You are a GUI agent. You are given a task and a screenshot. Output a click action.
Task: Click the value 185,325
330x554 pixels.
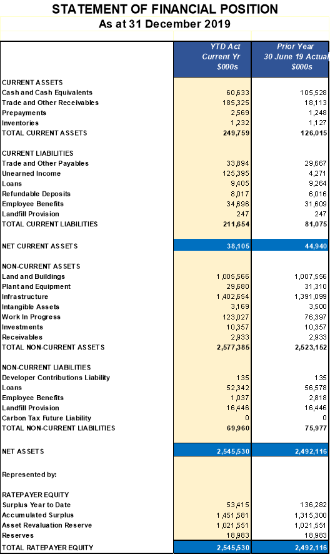pos(236,103)
